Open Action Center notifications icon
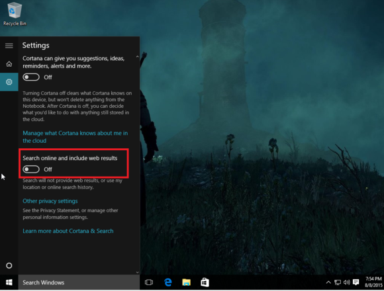This screenshot has width=384, height=291. [x=356, y=282]
